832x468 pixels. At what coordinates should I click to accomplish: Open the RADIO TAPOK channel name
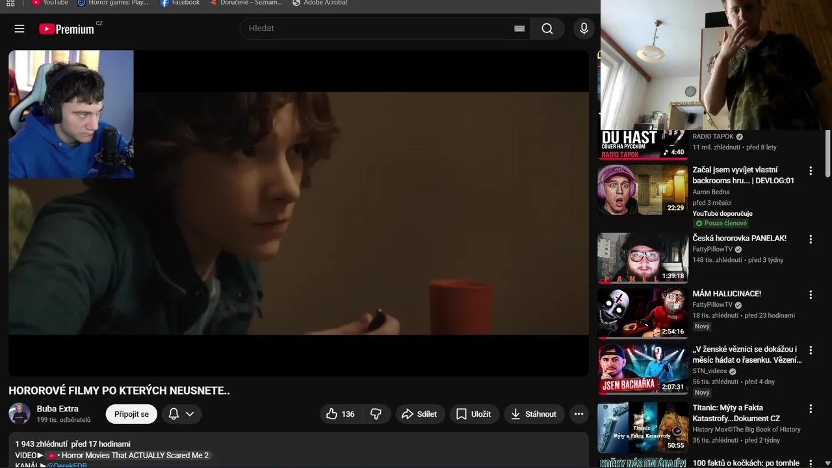coord(713,136)
